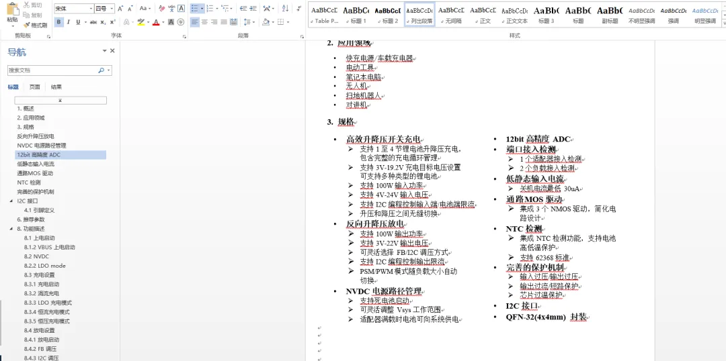Screen dimensions: 726x361
Task: Click the Cut (剪切) scissors icon
Action: pyautogui.click(x=27, y=5)
